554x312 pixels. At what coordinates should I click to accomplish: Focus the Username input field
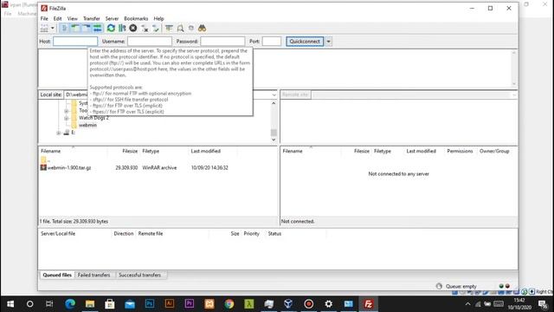150,42
